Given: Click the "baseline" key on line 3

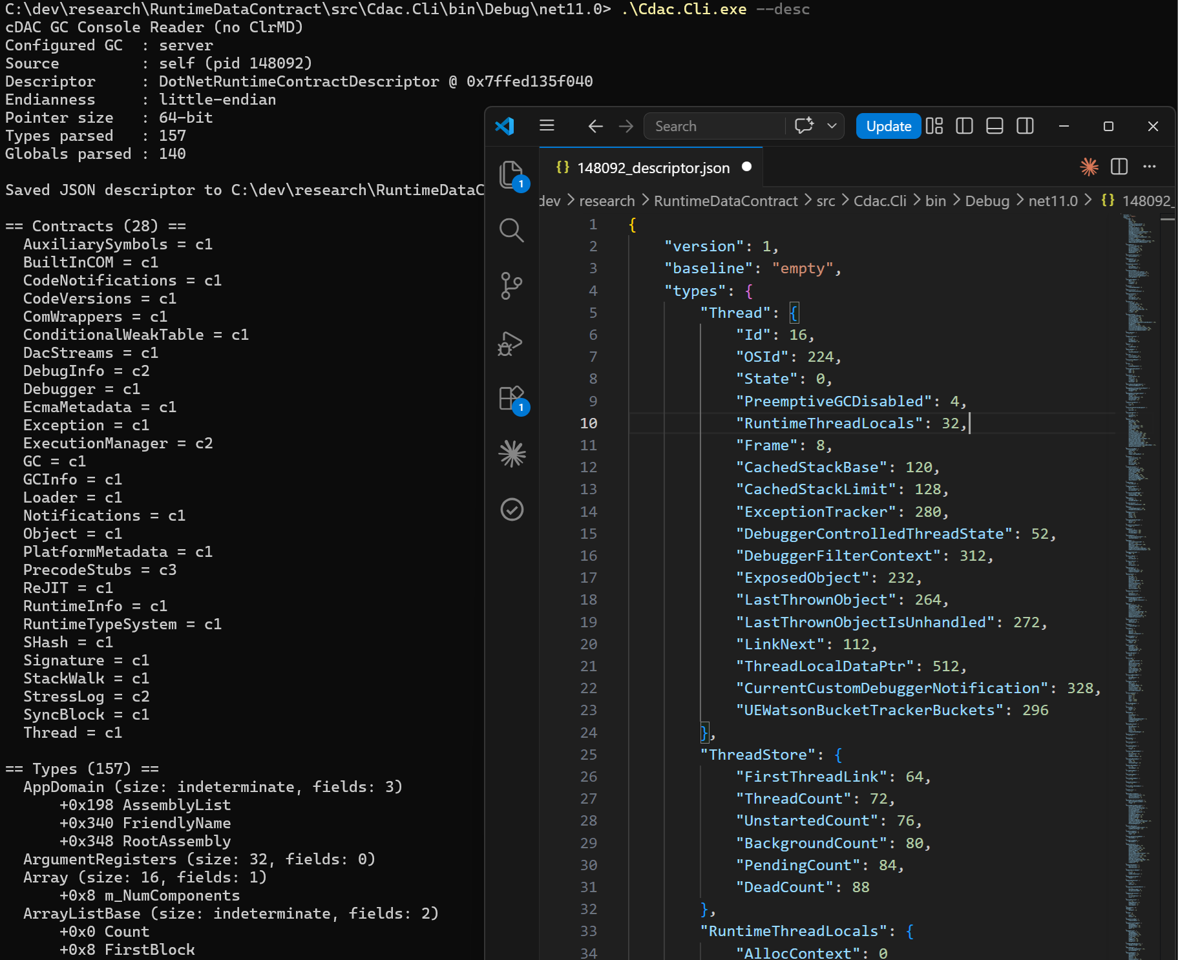Looking at the screenshot, I should click(708, 268).
